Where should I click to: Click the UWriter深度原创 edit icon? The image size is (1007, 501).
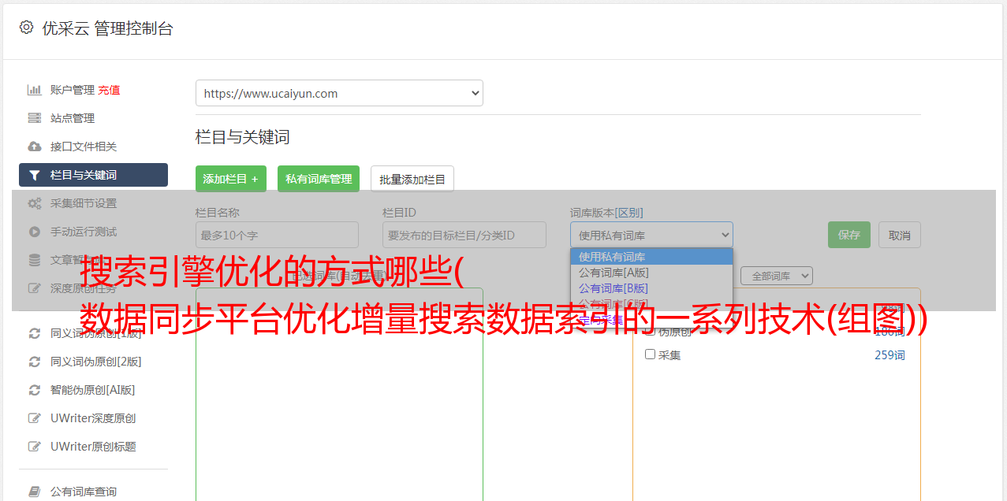pyautogui.click(x=35, y=418)
